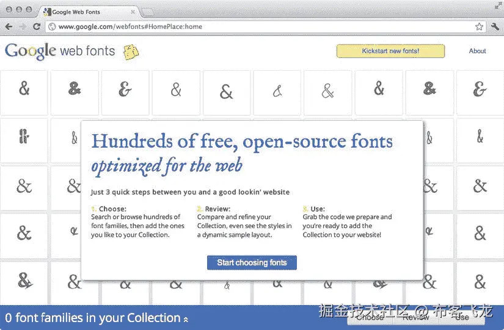Click Start choosing fonts button
The width and height of the screenshot is (504, 330).
coord(252,262)
